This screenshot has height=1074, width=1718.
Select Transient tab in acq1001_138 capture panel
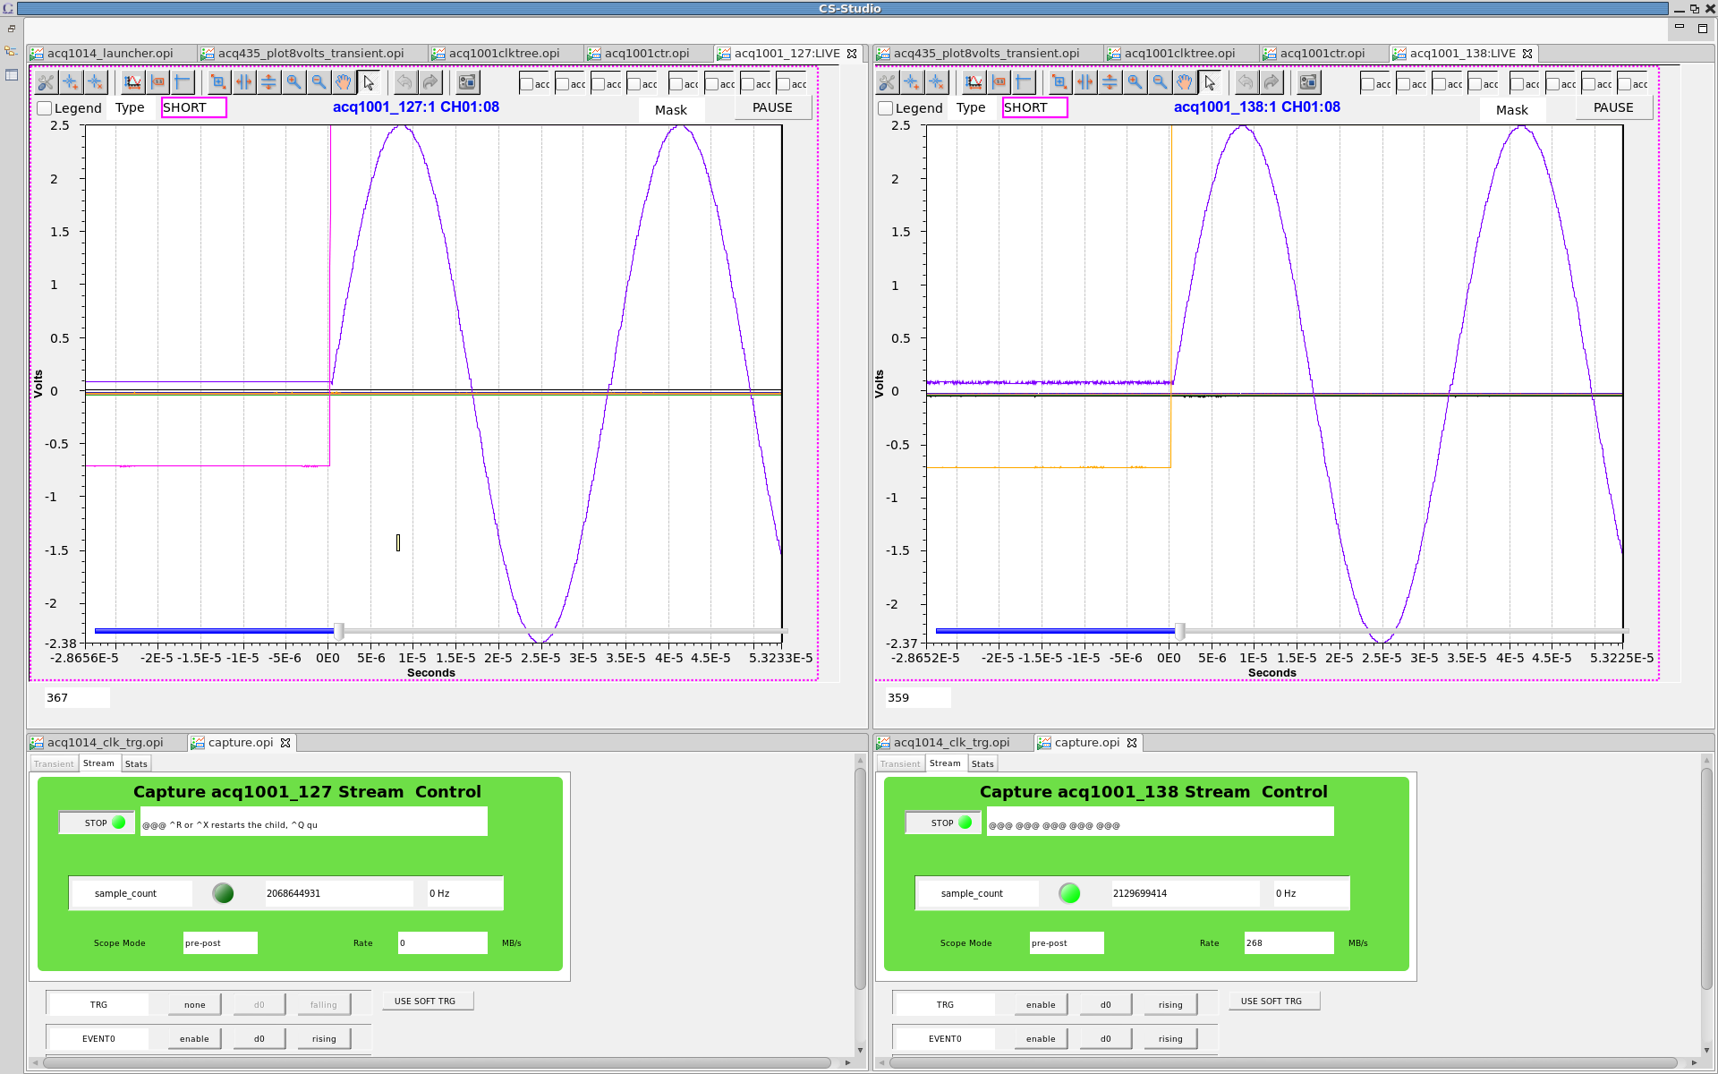900,764
